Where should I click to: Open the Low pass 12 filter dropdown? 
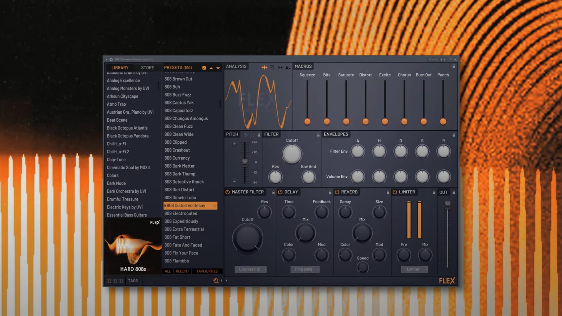tap(250, 269)
